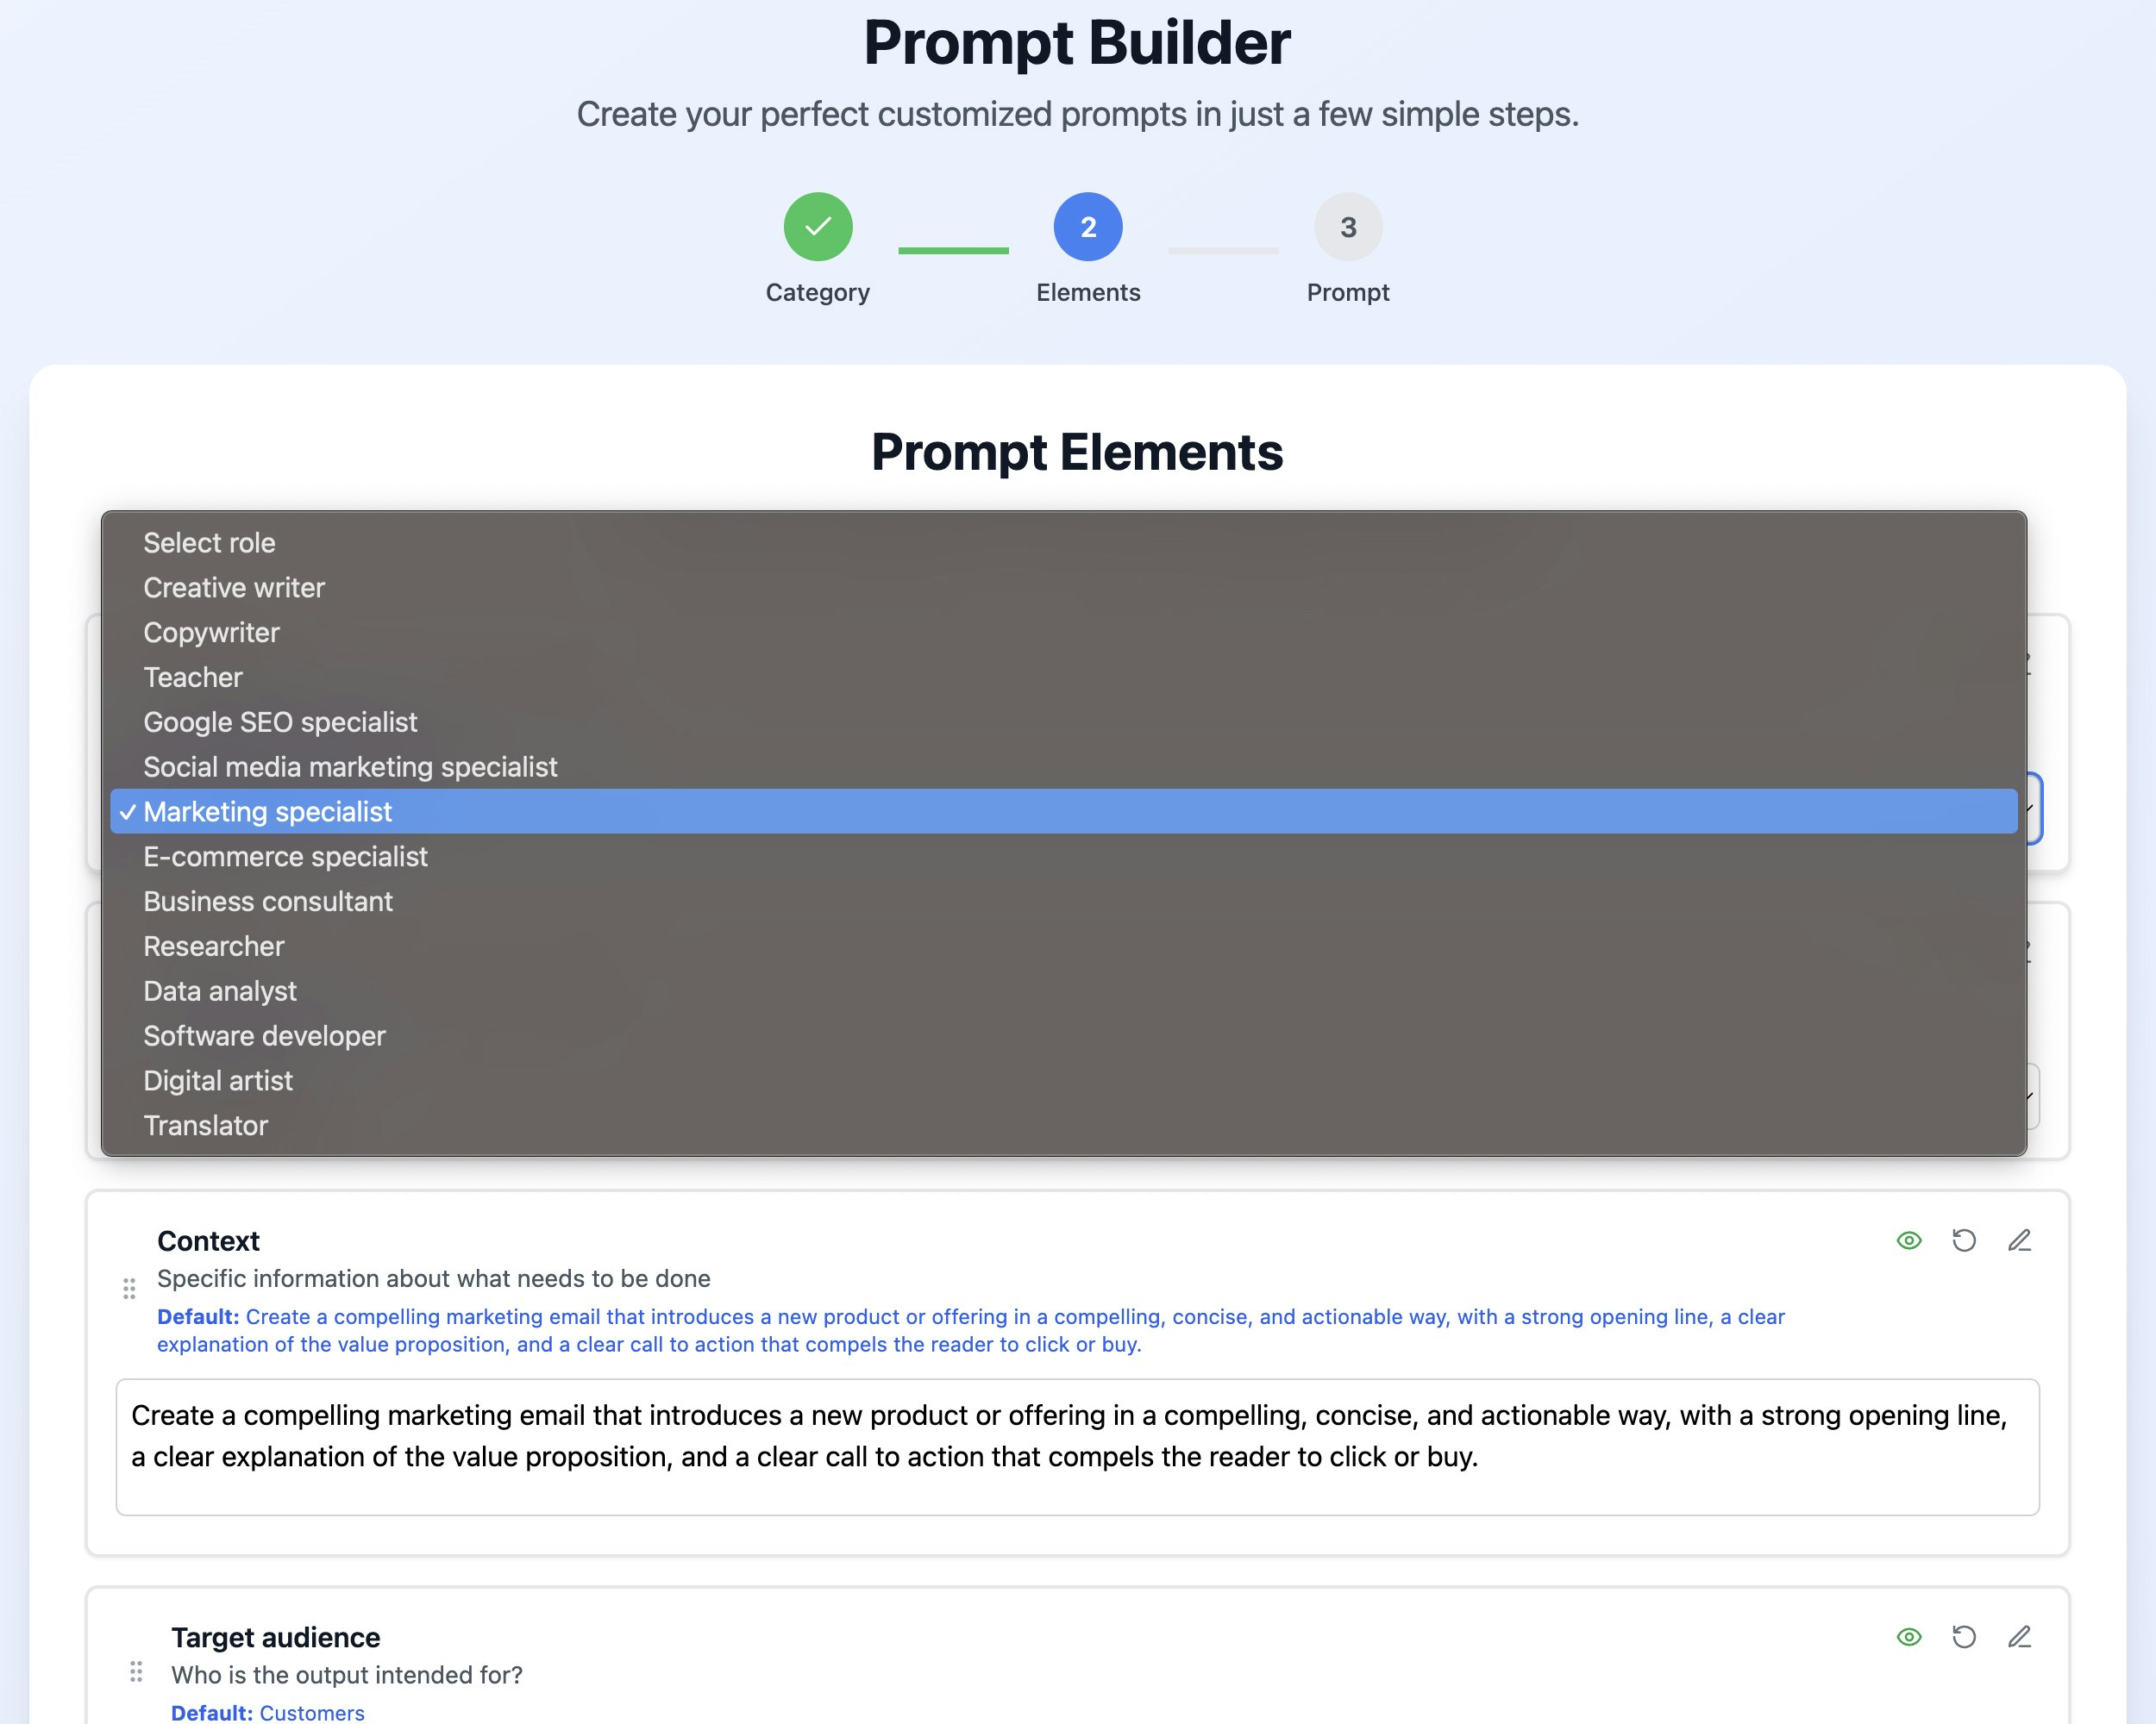Choose Google SEO specialist role
The height and width of the screenshot is (1724, 2156).
click(x=280, y=721)
